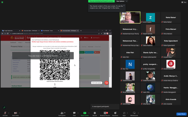Click the 8 unassigned participants tooltip
The height and width of the screenshot is (117, 188).
[105, 106]
